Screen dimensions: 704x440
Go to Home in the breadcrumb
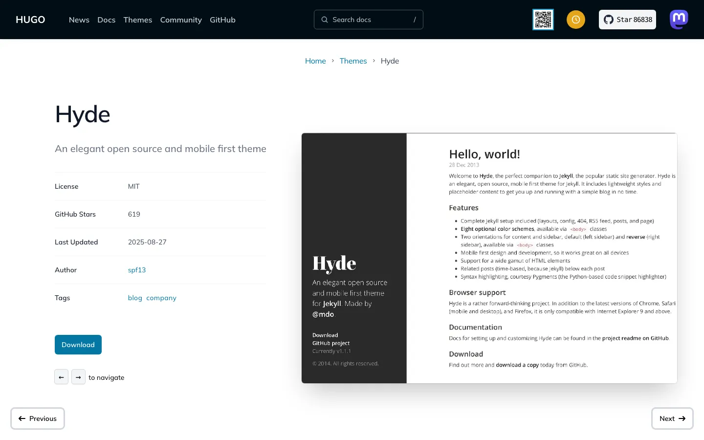click(x=315, y=61)
